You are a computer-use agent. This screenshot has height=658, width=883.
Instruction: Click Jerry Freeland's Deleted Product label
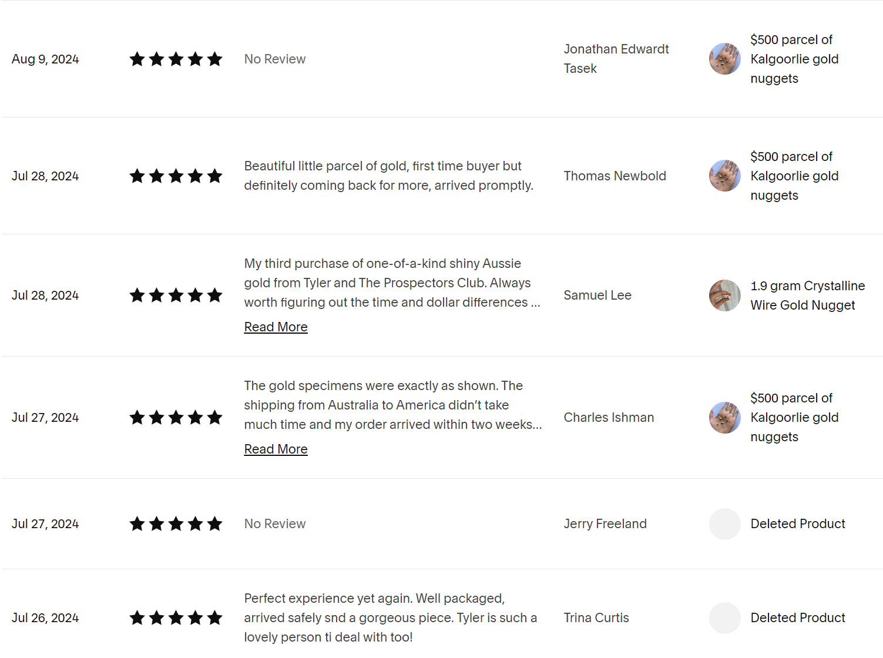pyautogui.click(x=797, y=524)
